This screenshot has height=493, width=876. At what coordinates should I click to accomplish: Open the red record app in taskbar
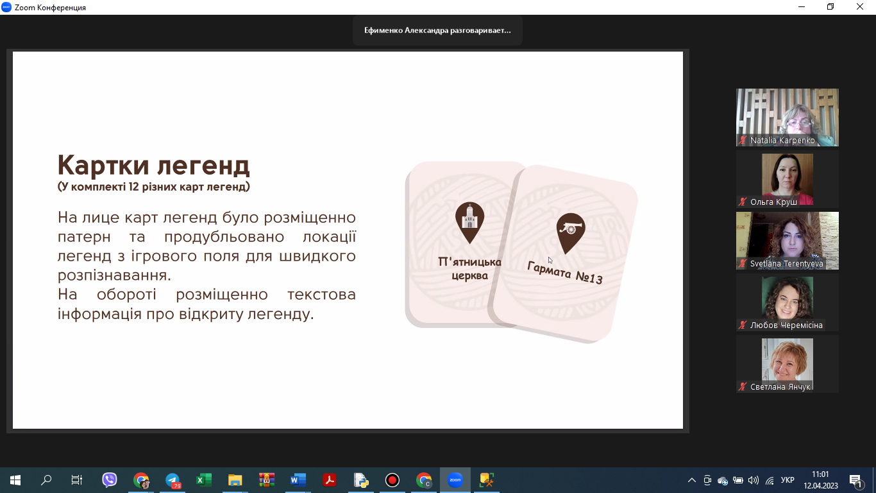(392, 480)
